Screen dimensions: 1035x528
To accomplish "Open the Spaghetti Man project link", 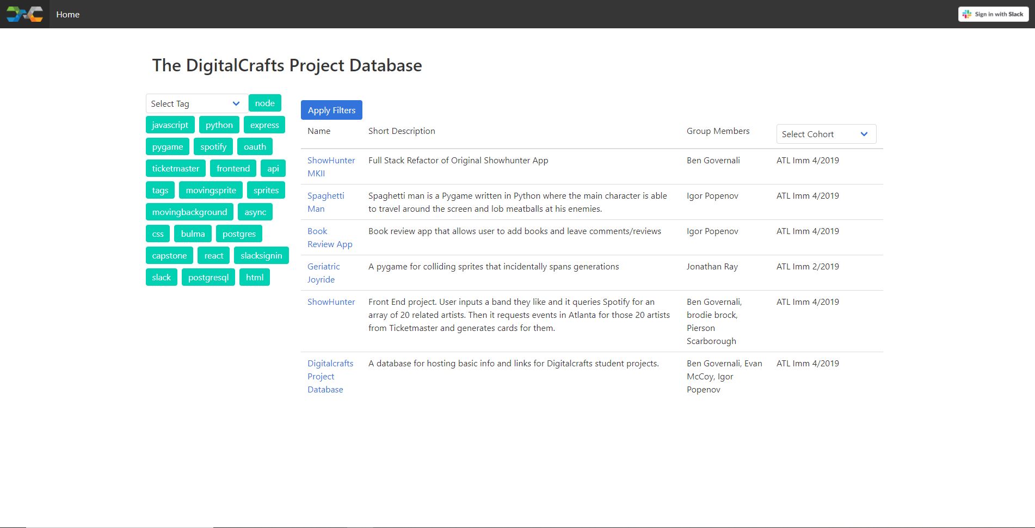I will click(325, 202).
